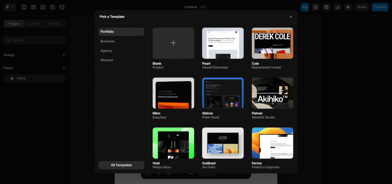Image resolution: width=392 pixels, height=184 pixels.
Task: Add a new Design page with plus
Action: point(64,55)
